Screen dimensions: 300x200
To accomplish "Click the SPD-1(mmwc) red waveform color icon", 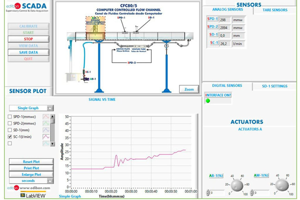I will point(46,116).
